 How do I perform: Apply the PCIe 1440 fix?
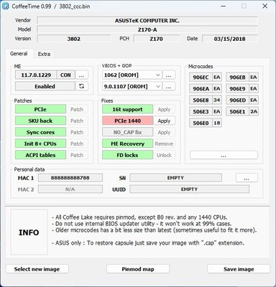tap(164, 121)
